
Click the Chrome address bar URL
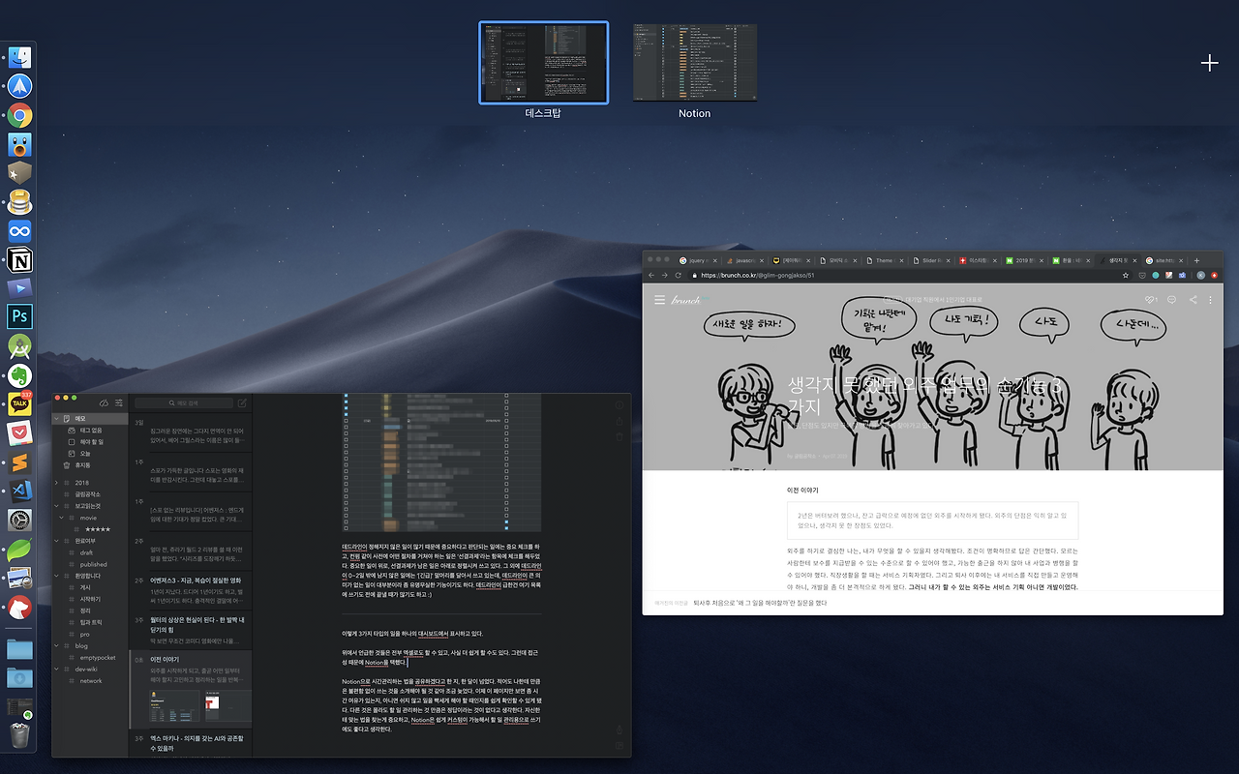tap(757, 275)
